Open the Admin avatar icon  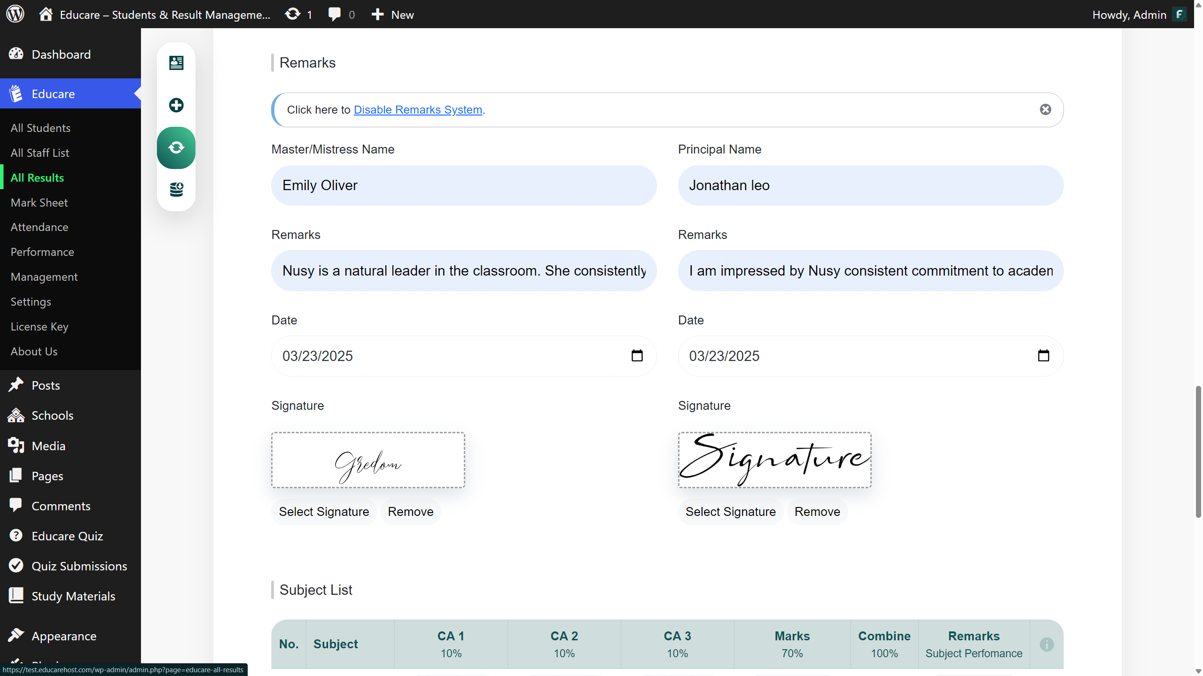click(1180, 15)
